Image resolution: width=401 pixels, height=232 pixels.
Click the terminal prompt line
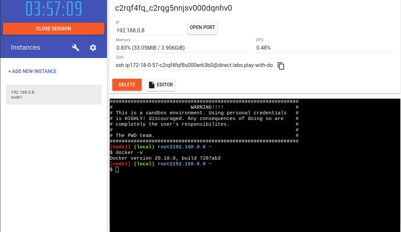pyautogui.click(x=133, y=169)
